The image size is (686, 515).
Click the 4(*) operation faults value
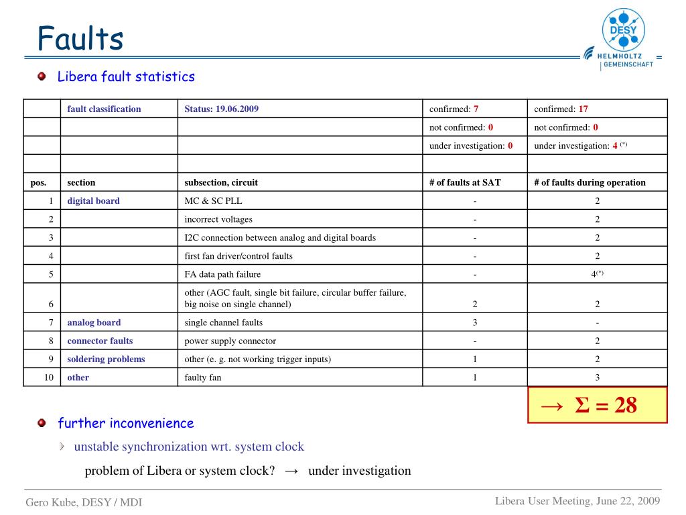click(598, 274)
